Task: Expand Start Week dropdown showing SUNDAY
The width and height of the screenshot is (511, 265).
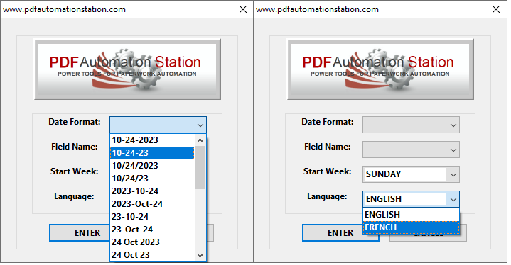Action: [411, 174]
